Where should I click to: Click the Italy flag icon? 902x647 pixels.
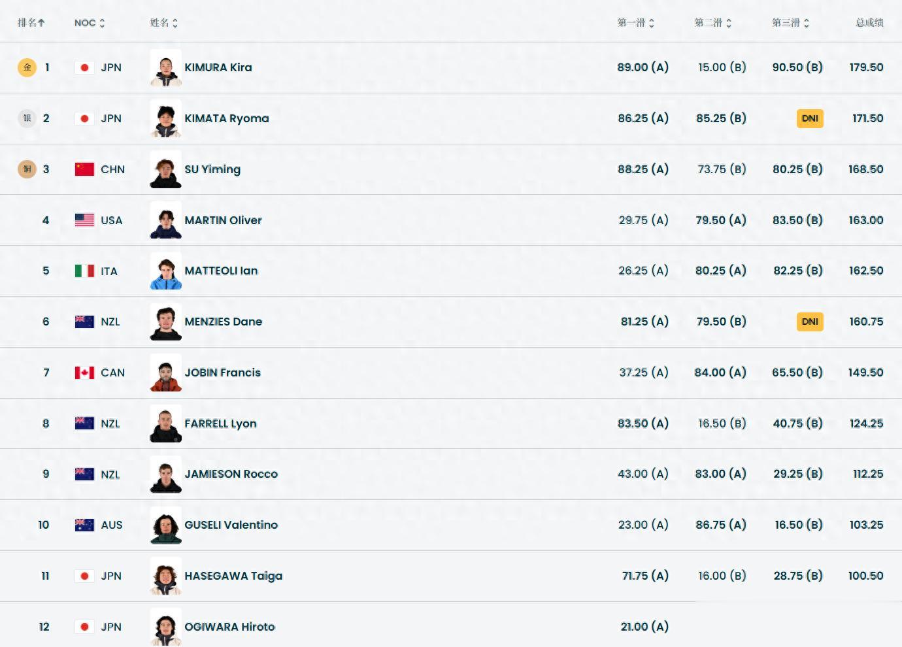[84, 271]
